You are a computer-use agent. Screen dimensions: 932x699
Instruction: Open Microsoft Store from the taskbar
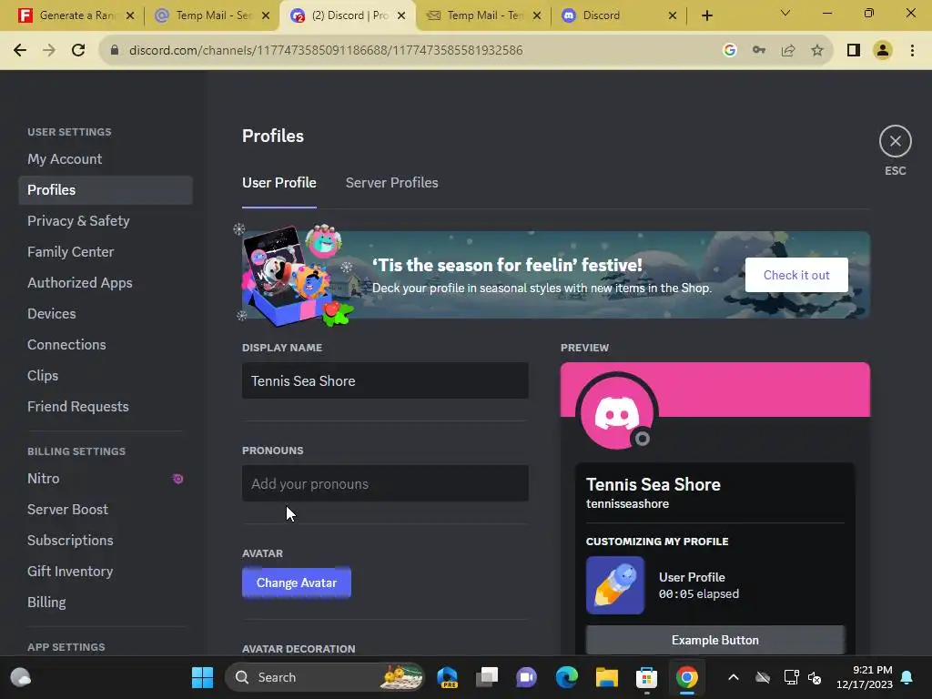(x=647, y=677)
